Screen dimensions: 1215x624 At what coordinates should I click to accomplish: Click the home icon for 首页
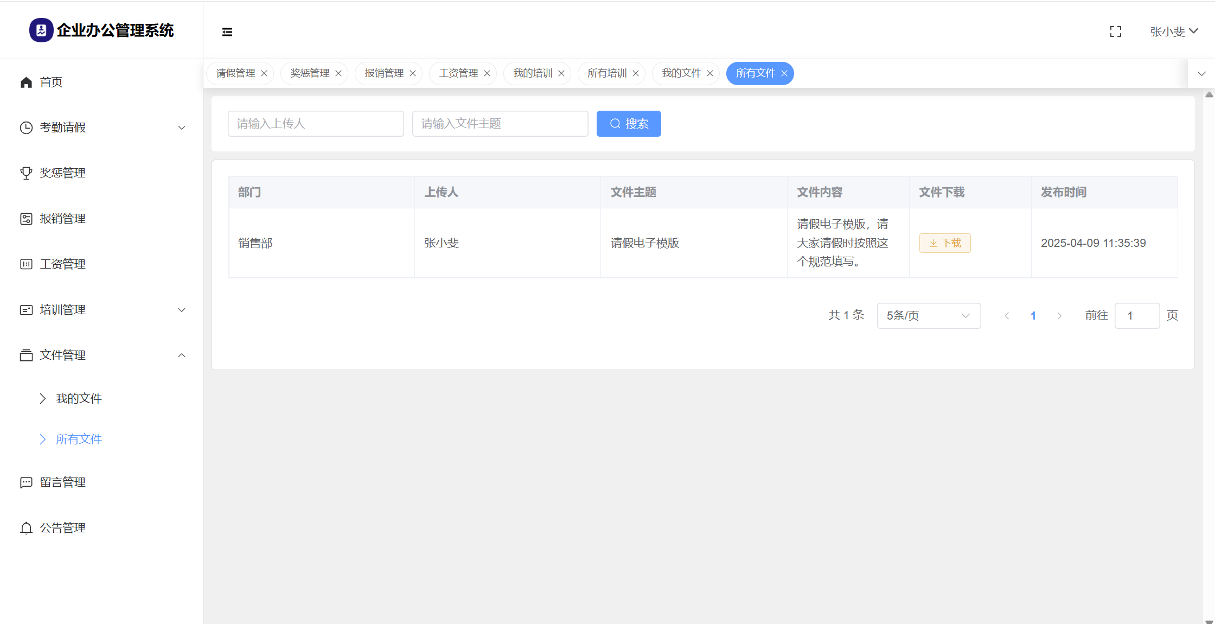[26, 82]
